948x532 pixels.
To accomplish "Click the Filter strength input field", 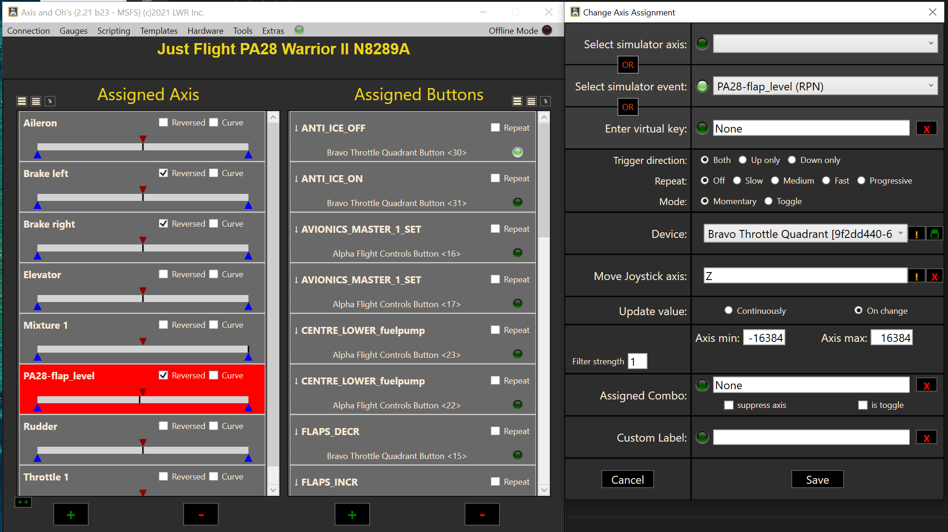I will point(637,361).
